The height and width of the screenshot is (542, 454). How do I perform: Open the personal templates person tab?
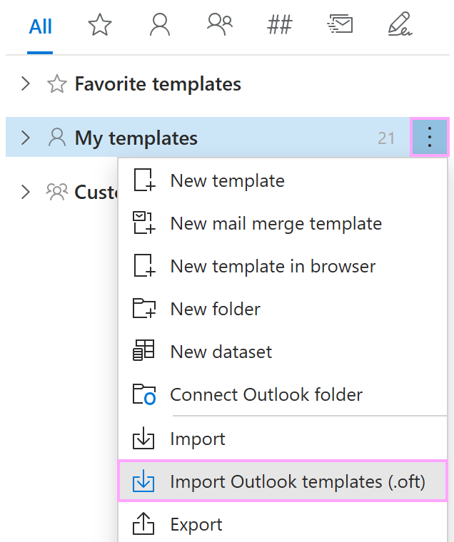click(x=159, y=24)
